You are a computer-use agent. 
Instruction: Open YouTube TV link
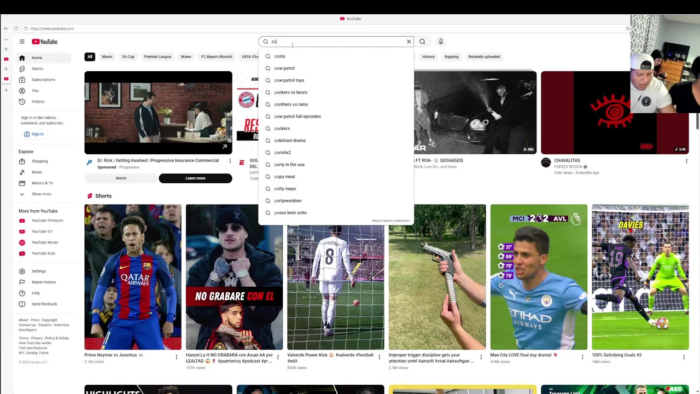(x=44, y=231)
